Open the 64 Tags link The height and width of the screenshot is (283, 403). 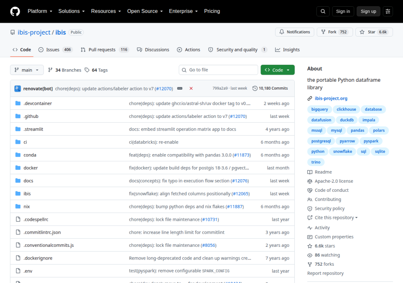[x=96, y=70]
